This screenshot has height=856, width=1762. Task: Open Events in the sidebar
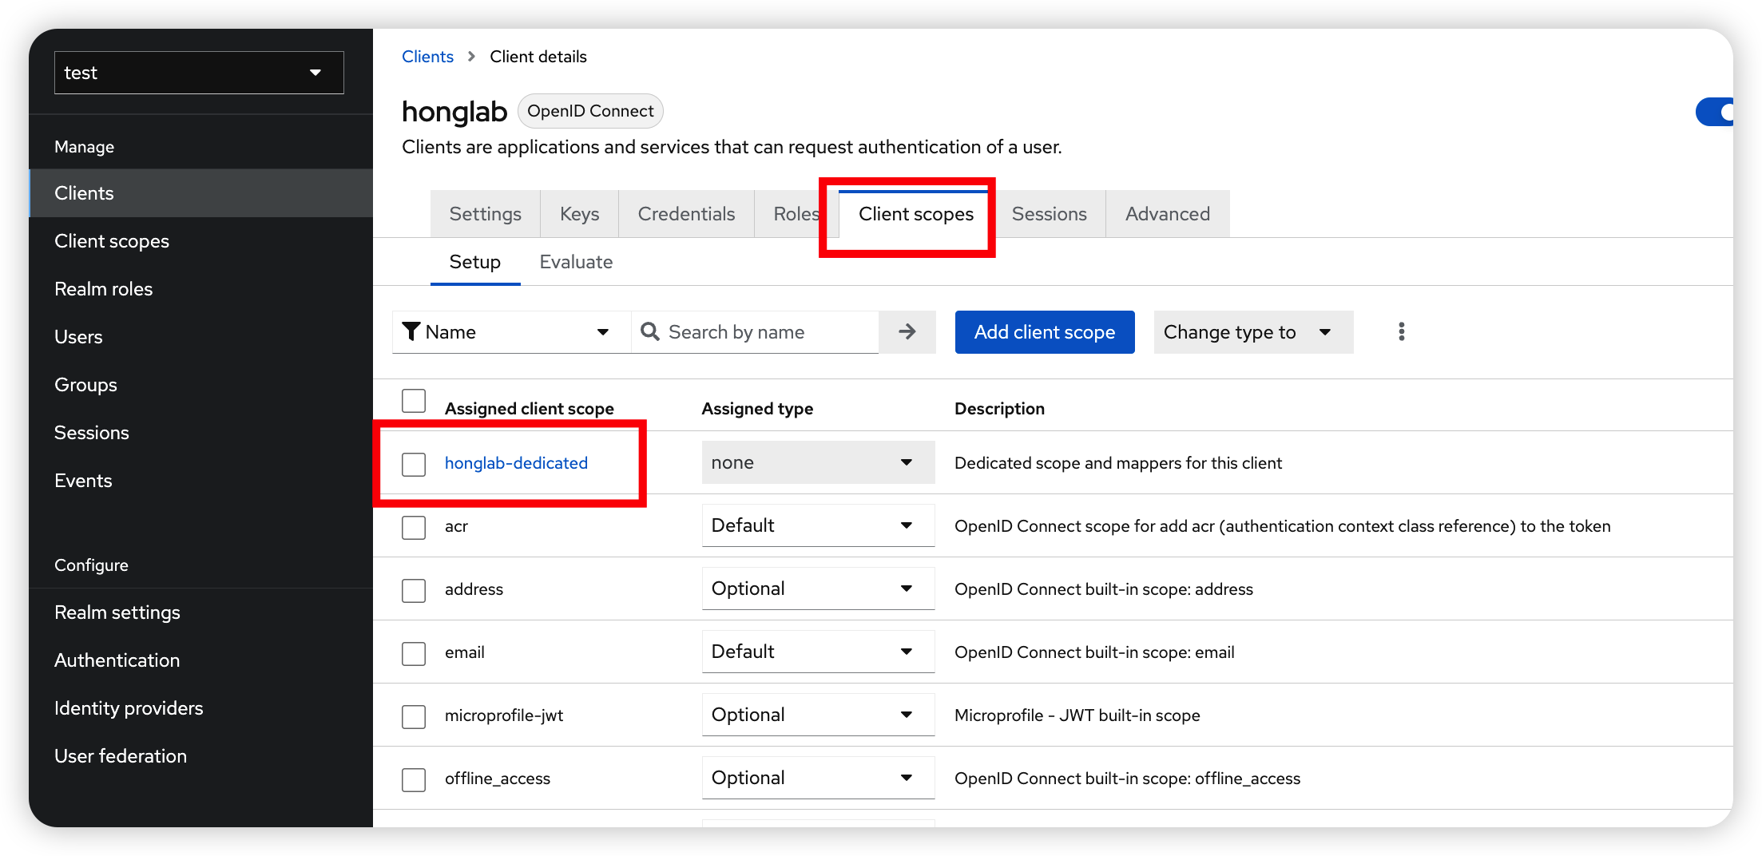pos(200,481)
